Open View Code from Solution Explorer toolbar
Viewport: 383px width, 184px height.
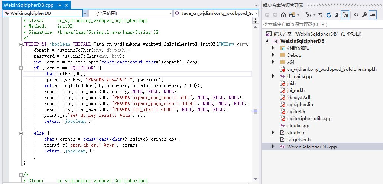pyautogui.click(x=356, y=15)
